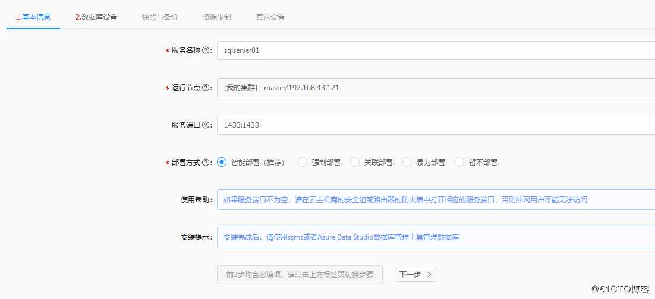Open the 快照与备份 tab
The height and width of the screenshot is (299, 655).
click(x=159, y=17)
